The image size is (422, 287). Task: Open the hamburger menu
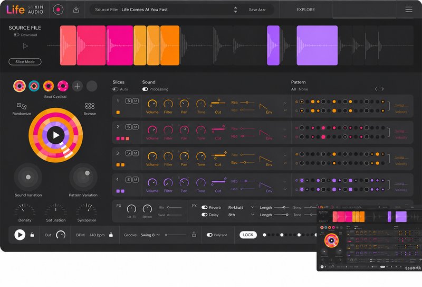tap(409, 10)
